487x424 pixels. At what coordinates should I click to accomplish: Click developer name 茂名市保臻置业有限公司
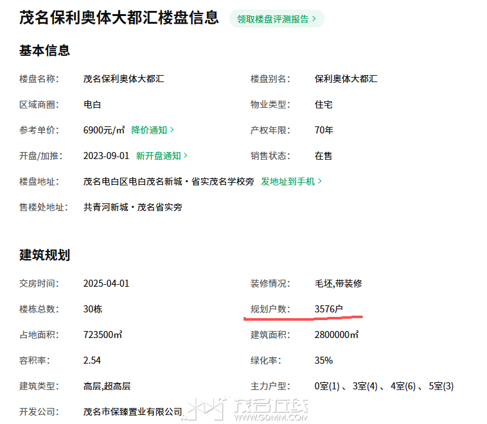(132, 412)
